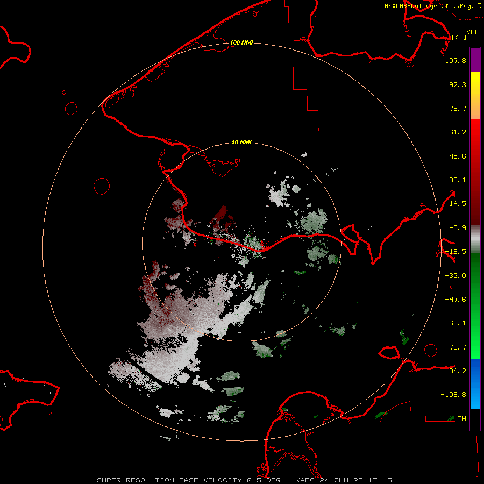Viewport: 484px width, 484px height.
Task: Click the purple segment of the color bar
Action: [475, 60]
